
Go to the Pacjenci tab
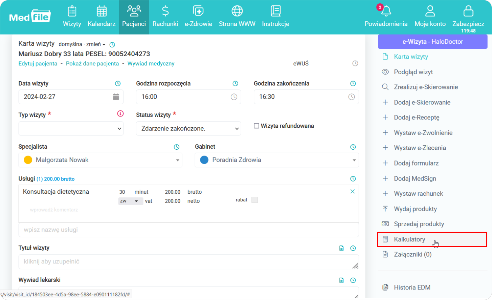point(134,17)
